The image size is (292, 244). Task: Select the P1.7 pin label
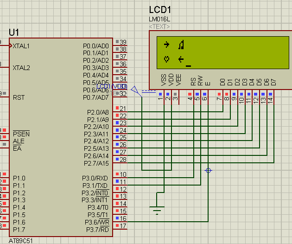point(19,230)
